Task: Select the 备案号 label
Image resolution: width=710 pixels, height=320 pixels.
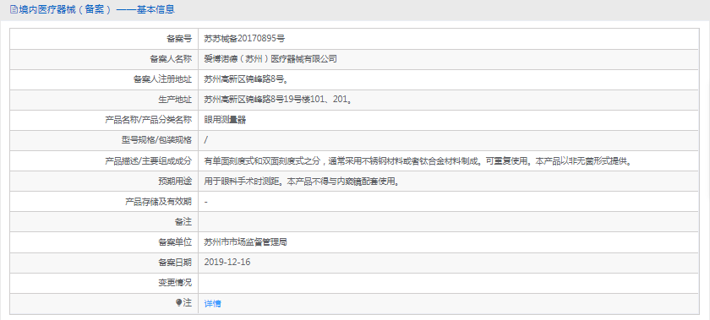Action: 179,39
